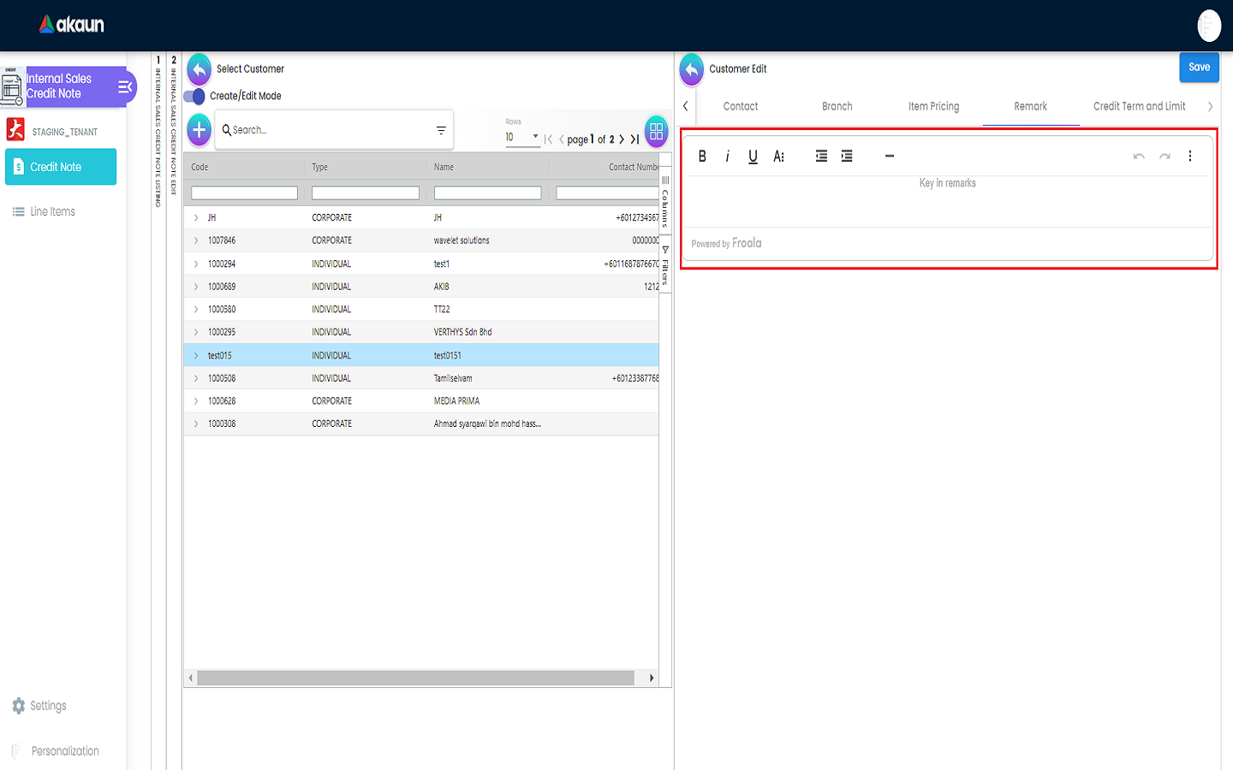This screenshot has width=1233, height=770.
Task: Click the Customer Edit back arrow
Action: click(x=691, y=69)
